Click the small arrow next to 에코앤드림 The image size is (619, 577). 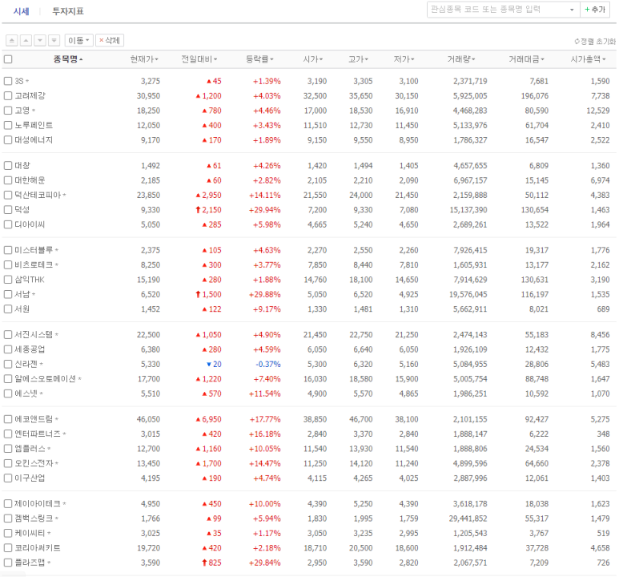click(x=56, y=419)
